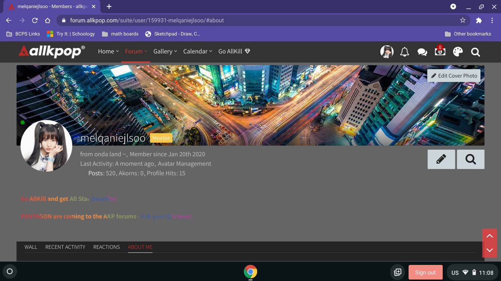Click the Sign out button

(x=425, y=272)
